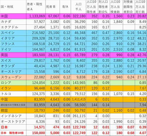Click the gray 湖北省のみで発生と仮定 cell
Viewport: 147px width, 136px height.
click(13, 105)
